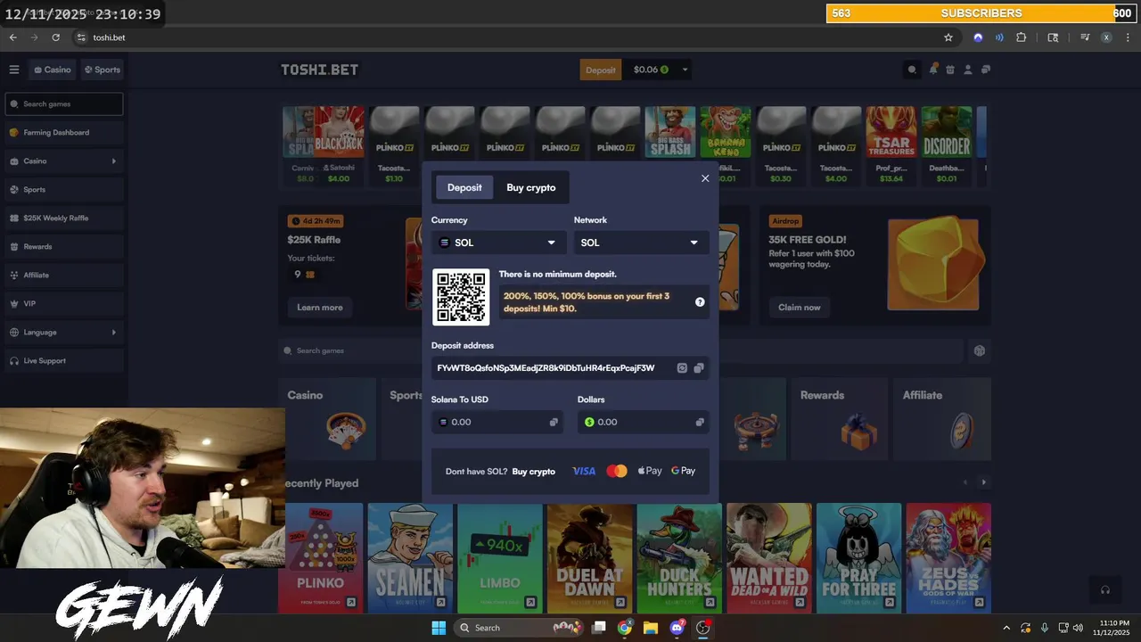Close the deposit dialog with the X
Image resolution: width=1141 pixels, height=642 pixels.
pos(705,178)
